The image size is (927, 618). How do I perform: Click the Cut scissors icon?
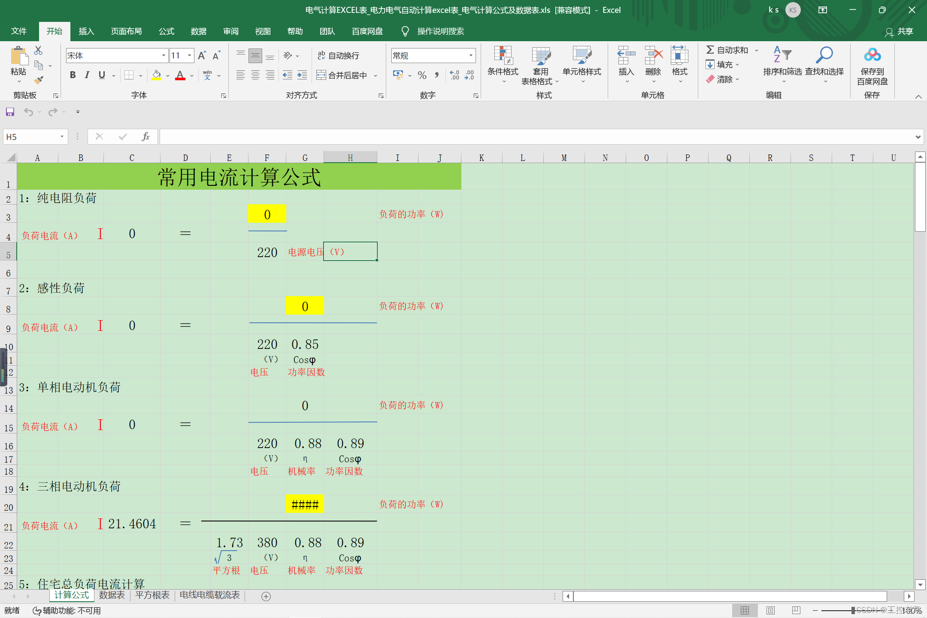coord(38,51)
